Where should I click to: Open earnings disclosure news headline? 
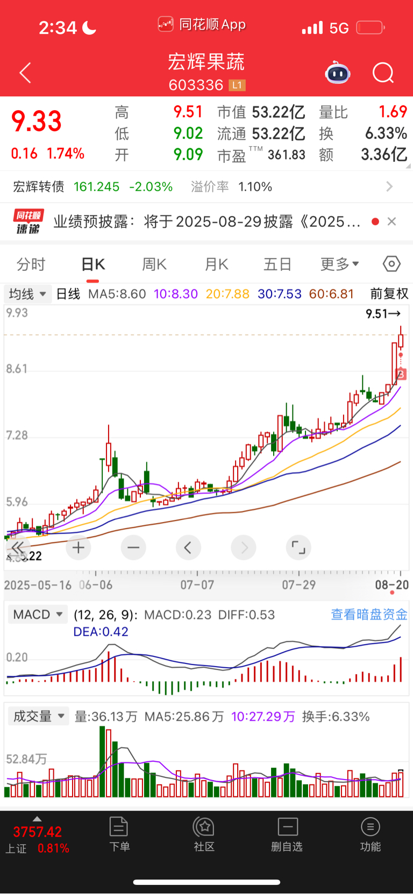(206, 221)
